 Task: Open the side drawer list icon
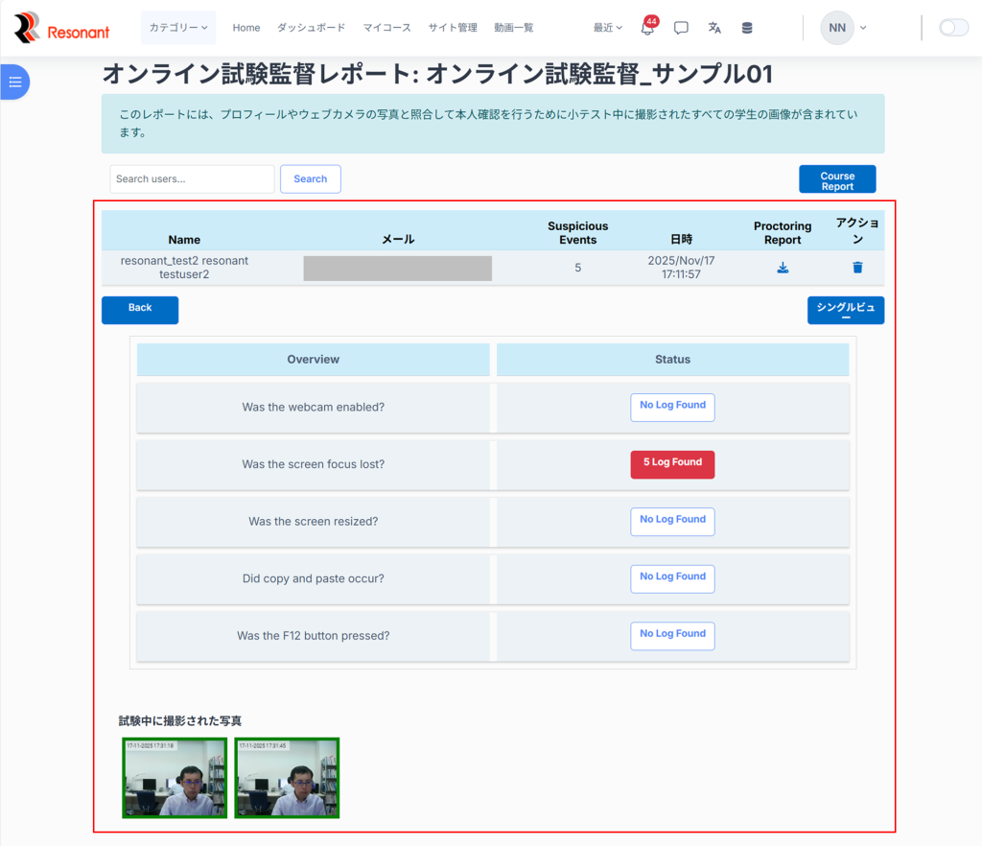14,82
